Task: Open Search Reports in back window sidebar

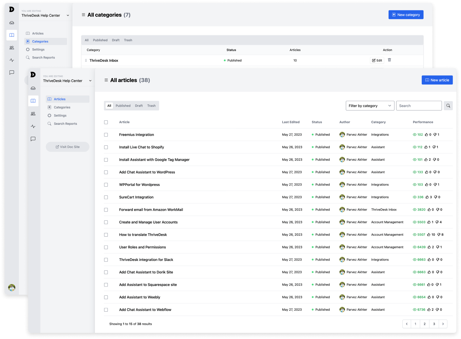Action: pos(45,57)
